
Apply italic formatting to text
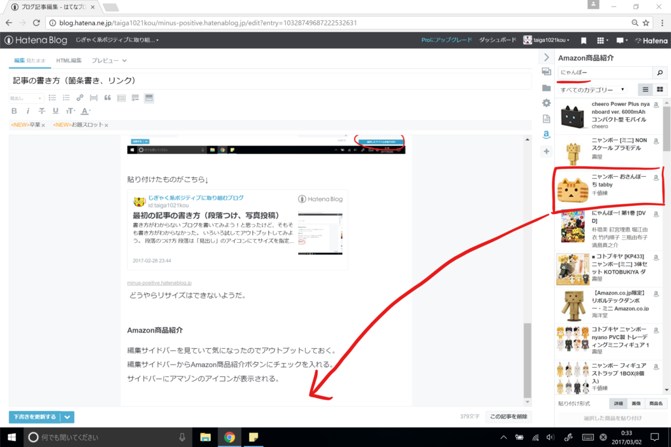tap(28, 111)
